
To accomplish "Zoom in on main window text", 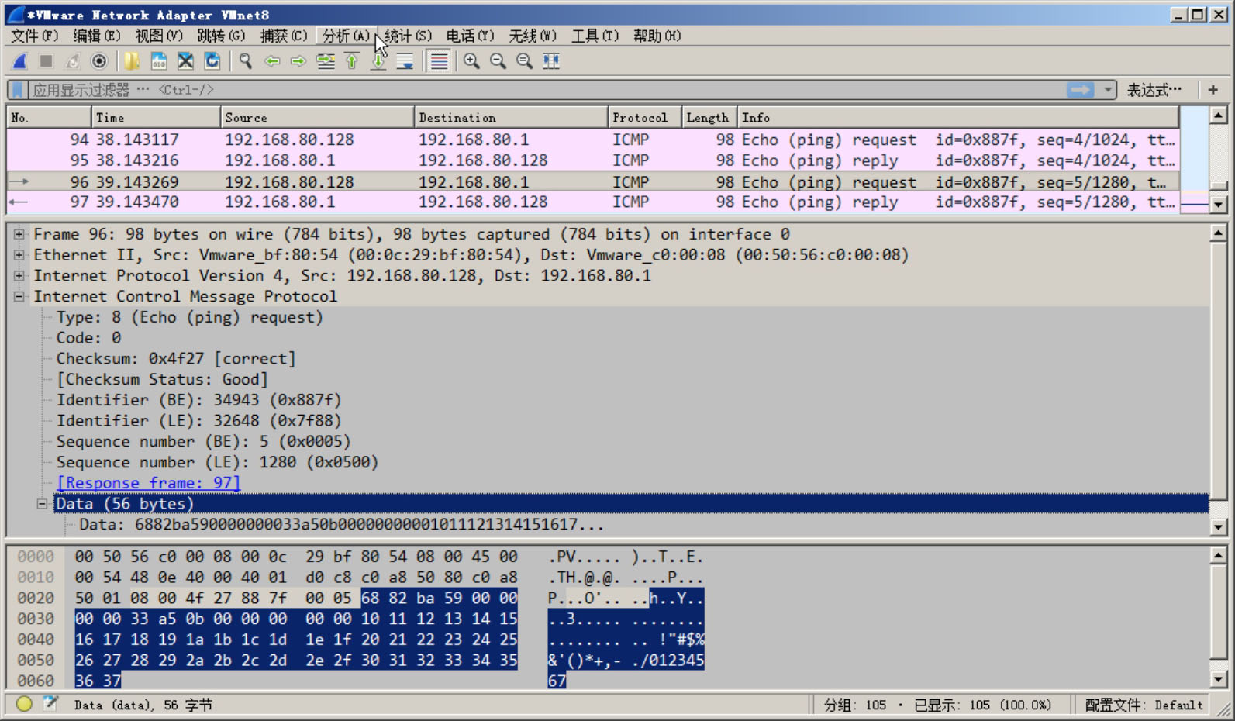I will pyautogui.click(x=471, y=61).
